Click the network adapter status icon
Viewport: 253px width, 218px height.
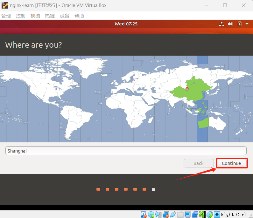[x=166, y=215]
